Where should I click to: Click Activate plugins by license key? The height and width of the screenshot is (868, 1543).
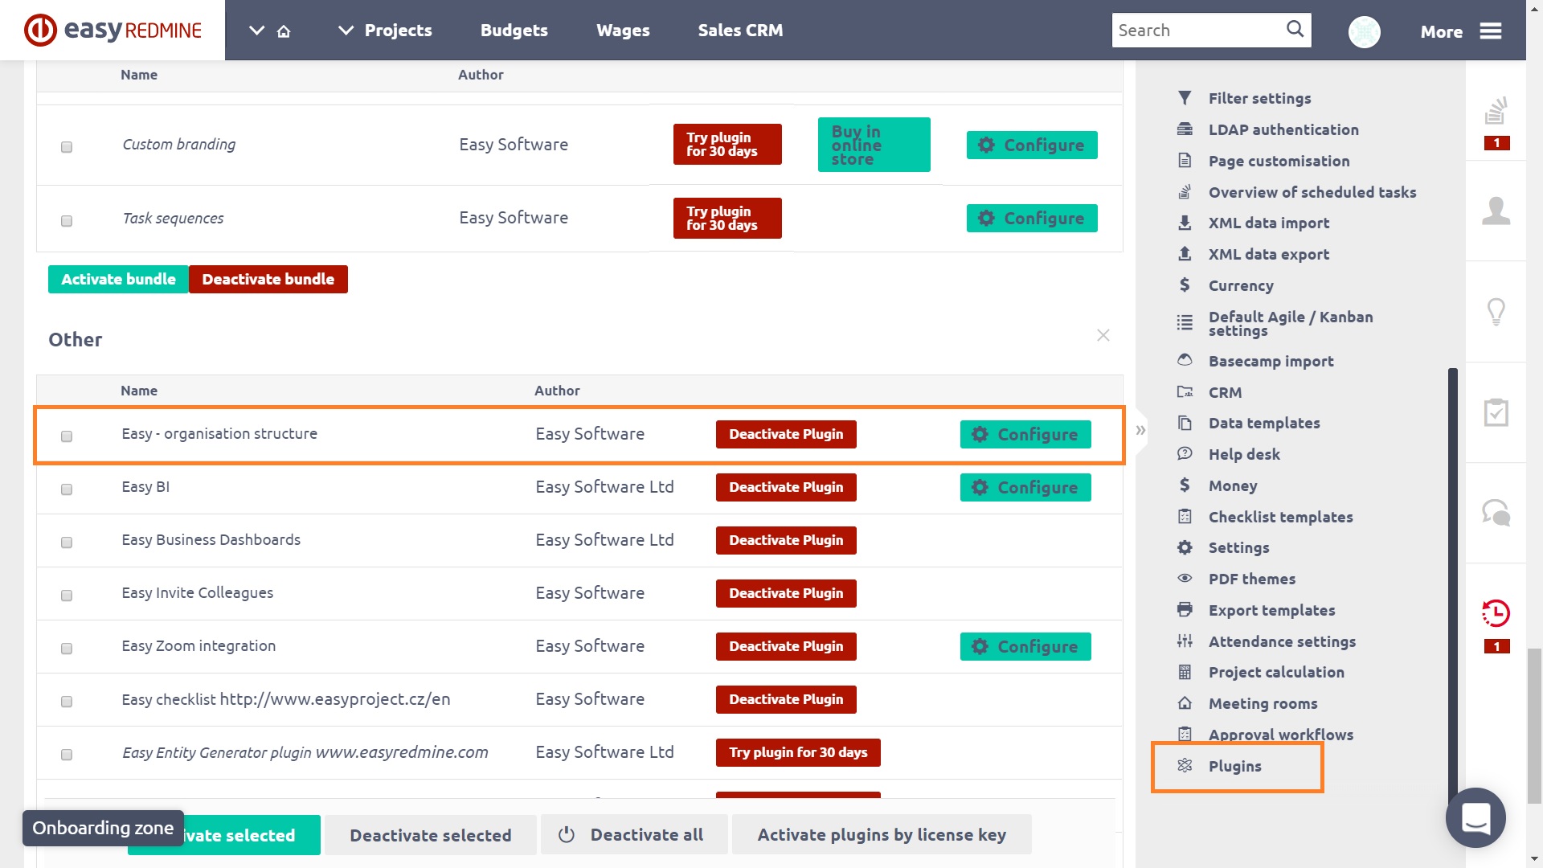[x=882, y=835]
